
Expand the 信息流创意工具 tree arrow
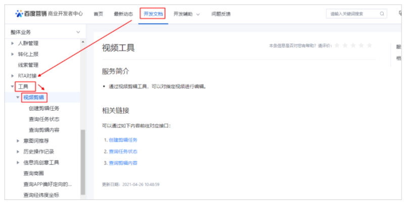pos(18,162)
